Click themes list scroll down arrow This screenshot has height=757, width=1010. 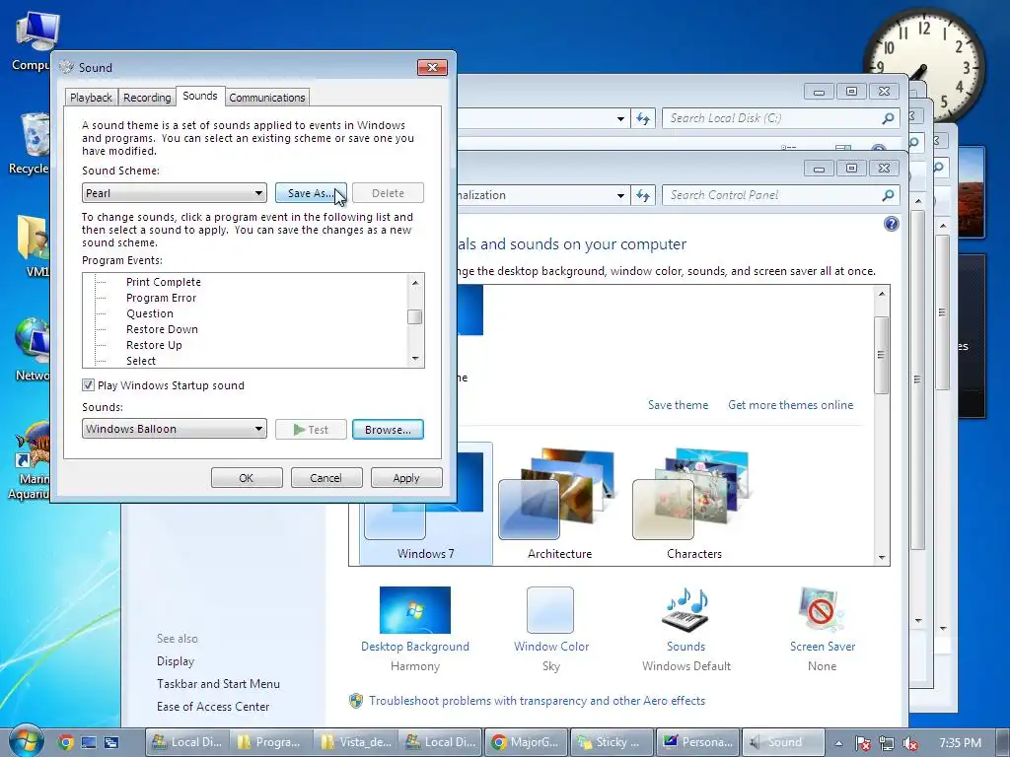pos(881,558)
